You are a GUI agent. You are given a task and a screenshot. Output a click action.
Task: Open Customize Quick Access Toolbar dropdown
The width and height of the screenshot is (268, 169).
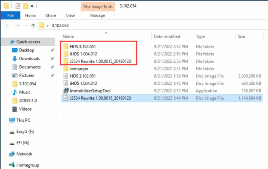pyautogui.click(x=32, y=6)
